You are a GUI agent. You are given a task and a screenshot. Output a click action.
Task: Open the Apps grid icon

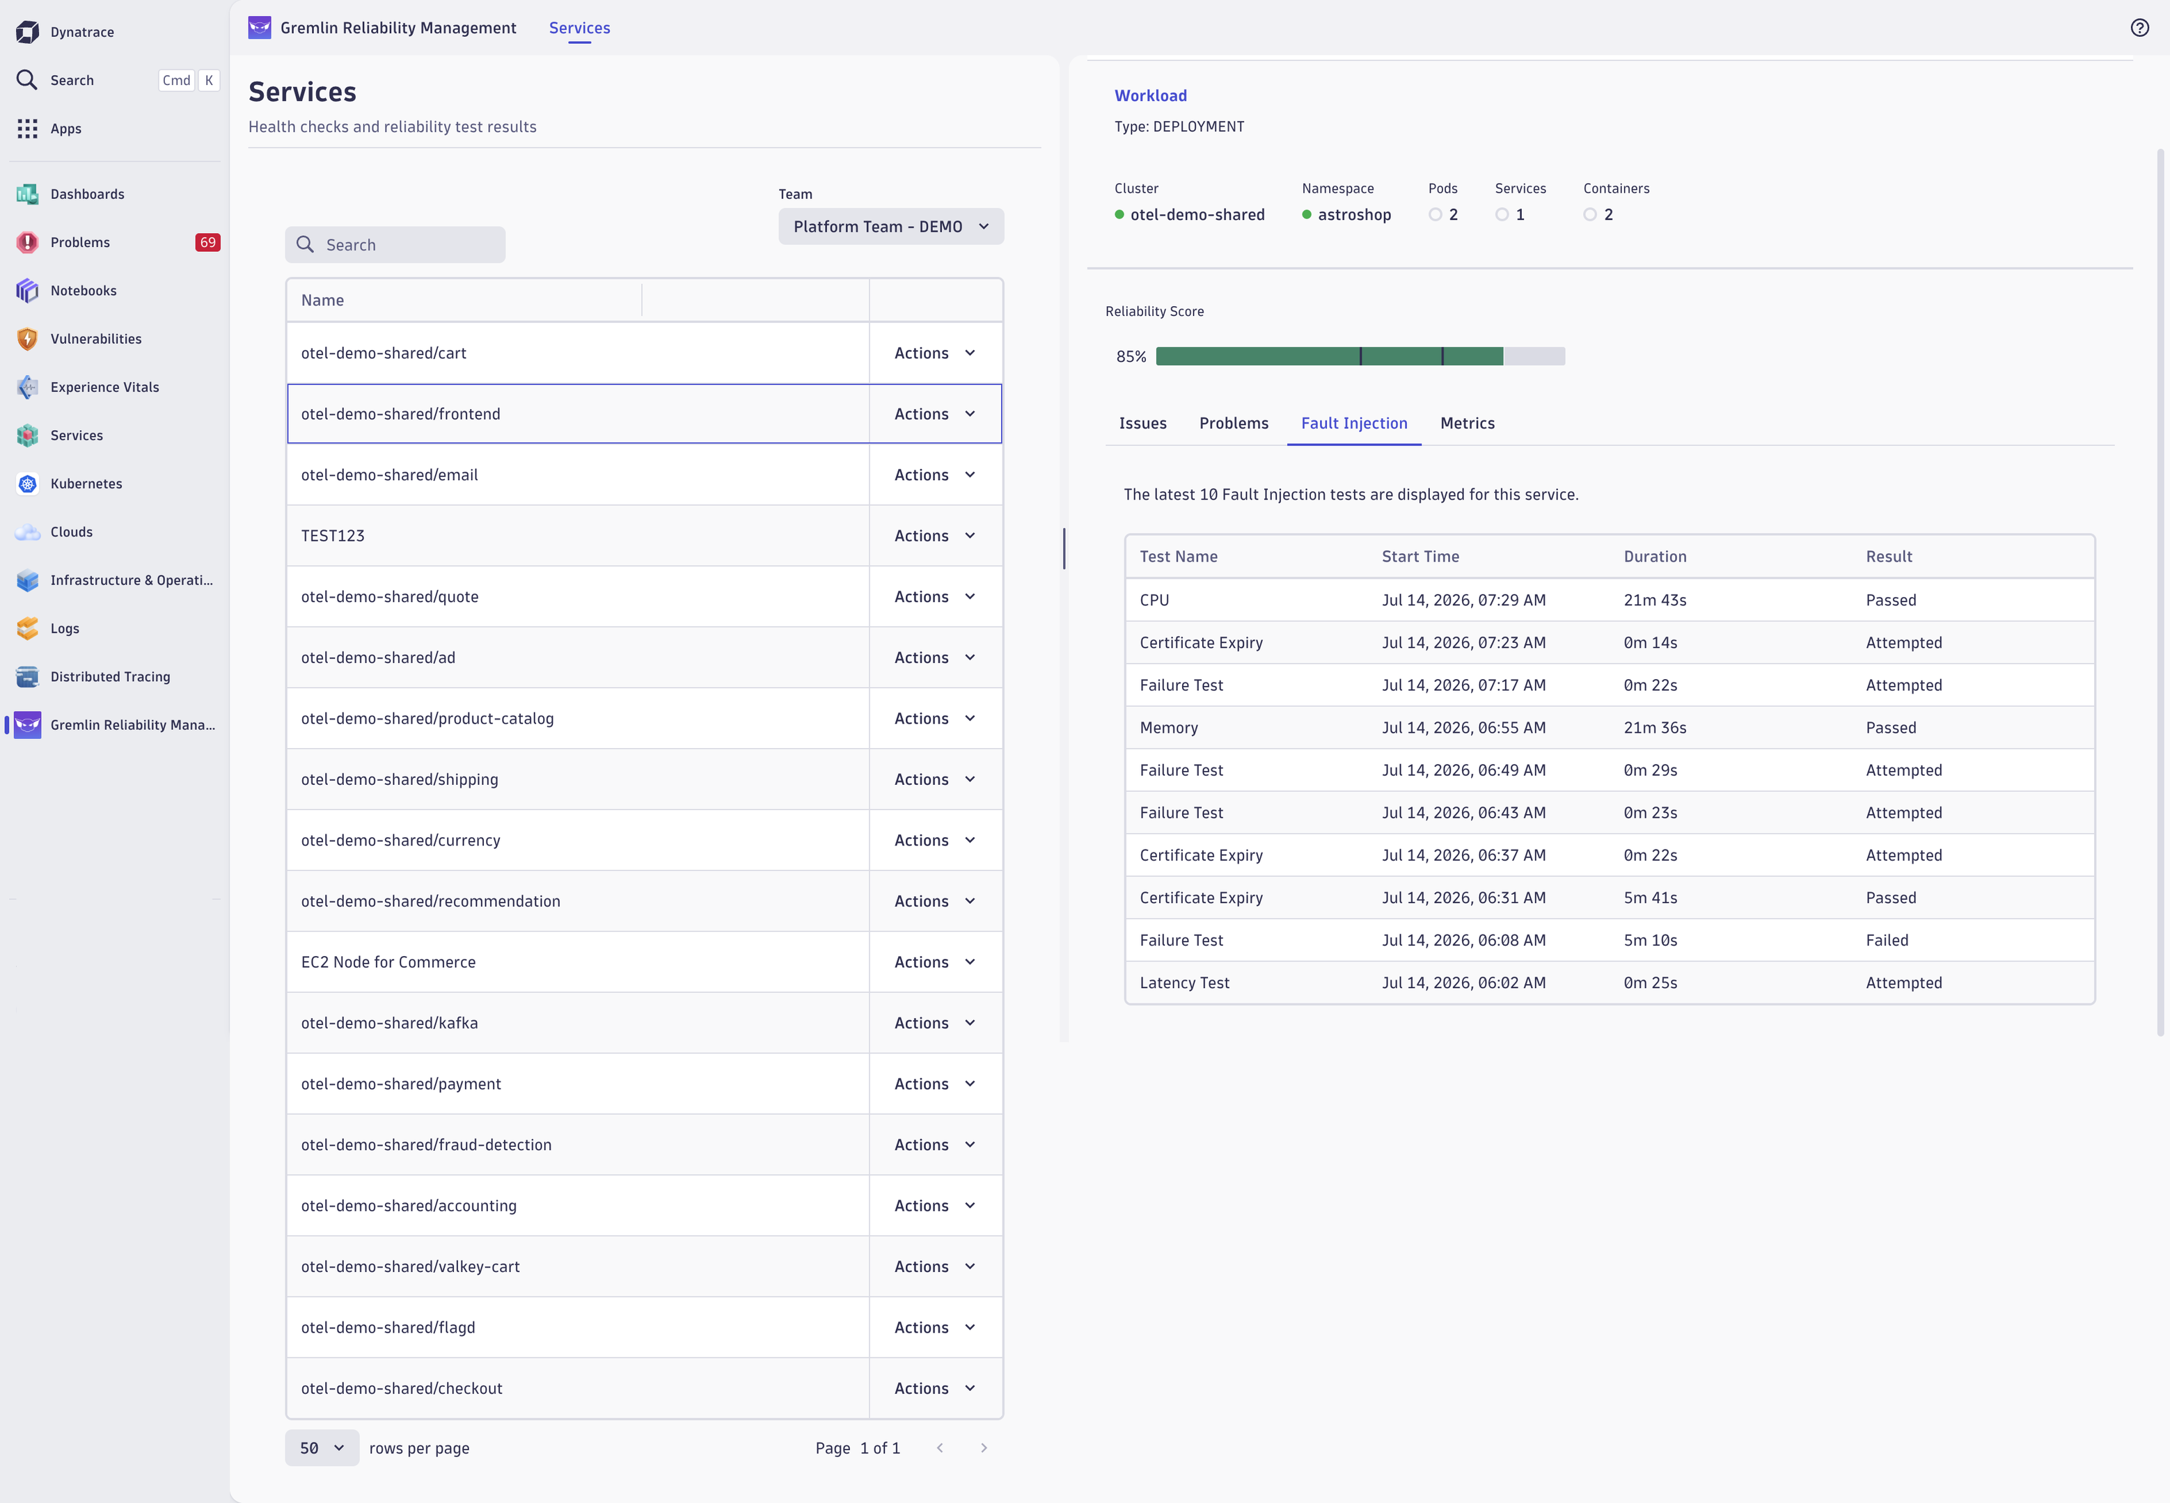pyautogui.click(x=27, y=129)
